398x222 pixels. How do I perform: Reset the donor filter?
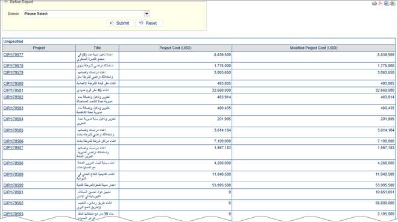click(150, 23)
